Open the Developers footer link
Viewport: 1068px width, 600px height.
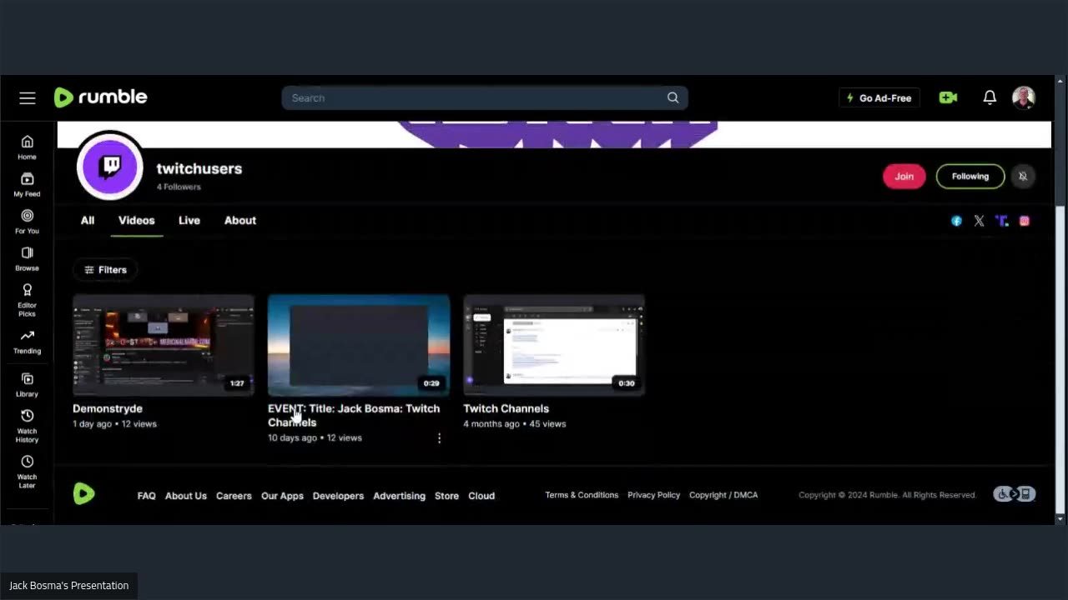pos(338,496)
